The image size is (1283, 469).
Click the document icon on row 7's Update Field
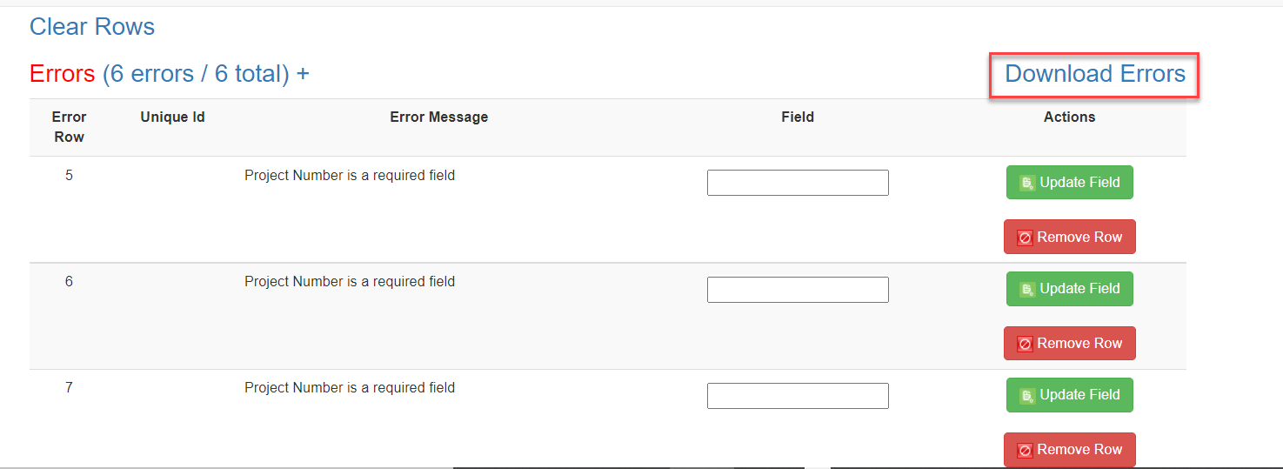pyautogui.click(x=1027, y=395)
